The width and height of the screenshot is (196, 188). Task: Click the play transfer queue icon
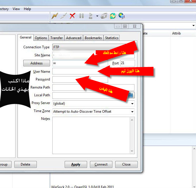[91, 16]
